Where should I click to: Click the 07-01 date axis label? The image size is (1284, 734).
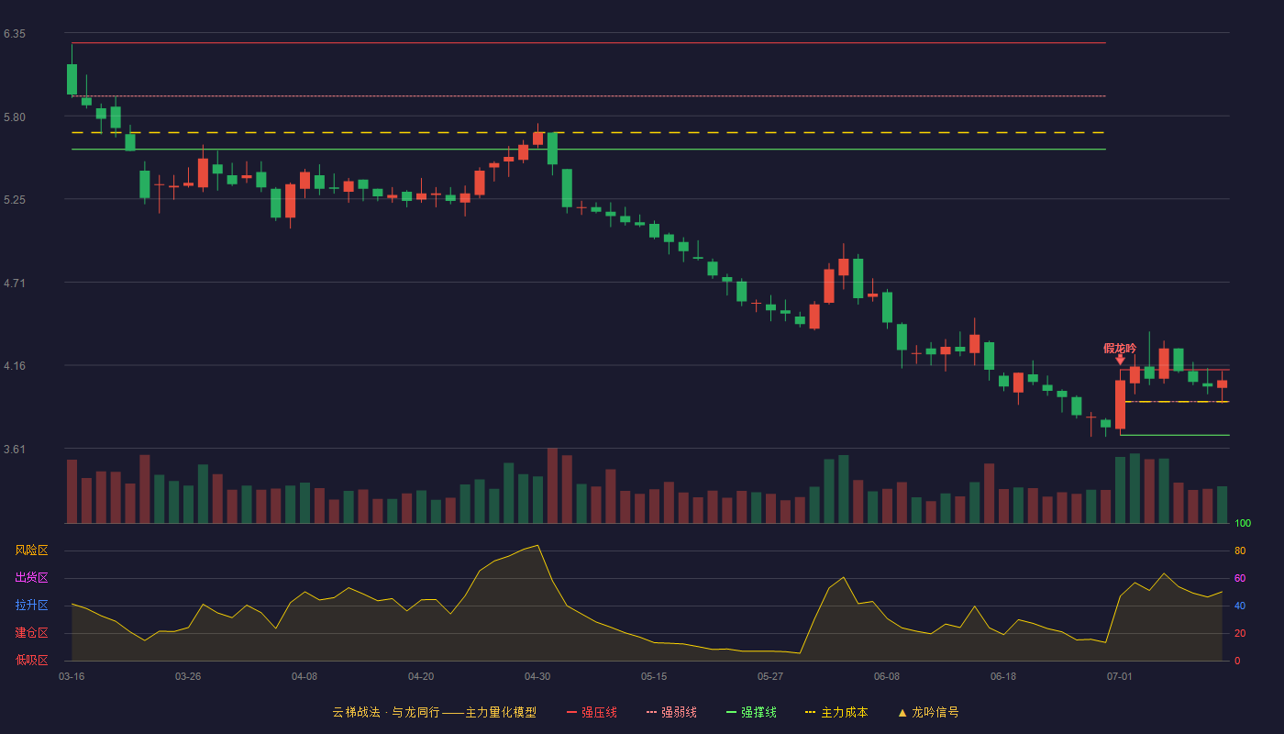1120,676
